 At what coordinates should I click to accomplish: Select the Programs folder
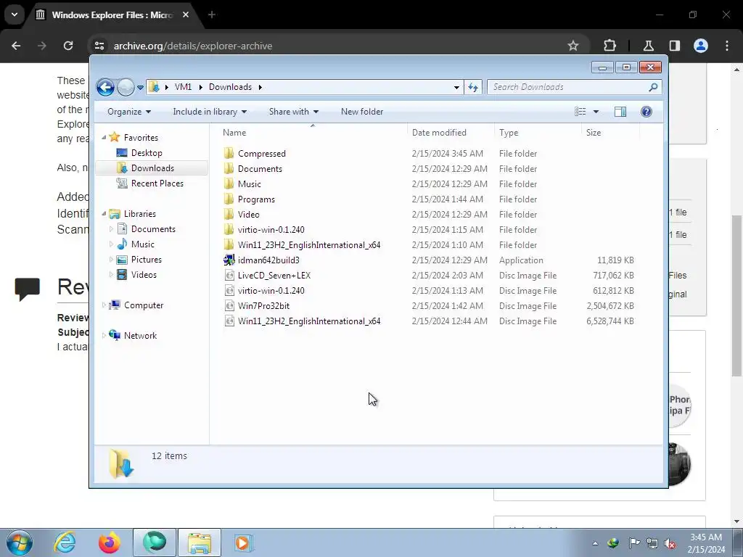coord(256,199)
